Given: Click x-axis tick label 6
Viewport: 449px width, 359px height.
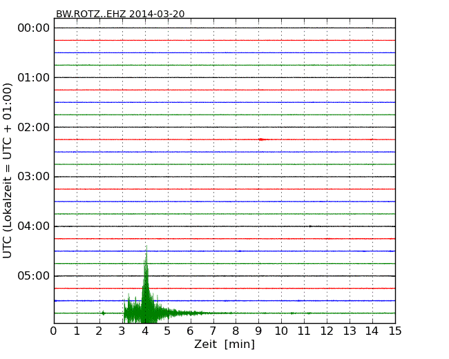Looking at the screenshot, I should pyautogui.click(x=190, y=331).
